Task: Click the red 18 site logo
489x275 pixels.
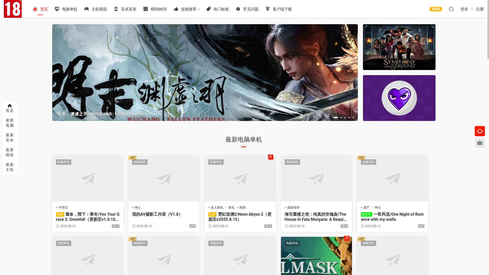Action: 13,9
